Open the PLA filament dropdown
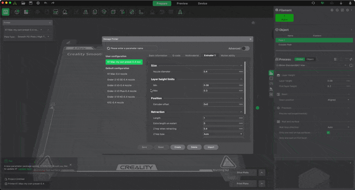This screenshot has width=355, height=190. pyautogui.click(x=284, y=20)
